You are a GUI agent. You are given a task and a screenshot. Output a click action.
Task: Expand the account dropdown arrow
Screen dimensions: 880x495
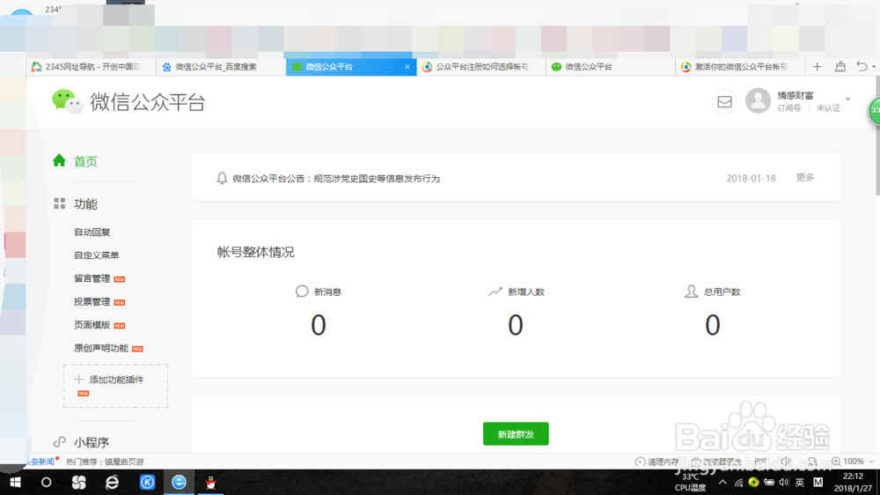(848, 99)
